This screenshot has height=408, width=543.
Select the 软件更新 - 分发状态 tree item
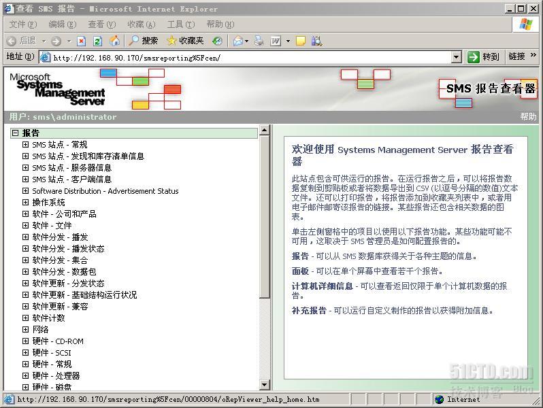[68, 284]
